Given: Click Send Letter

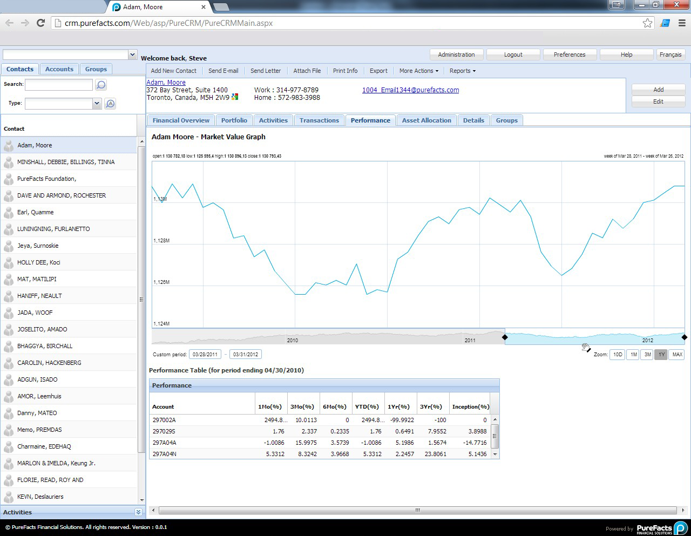Looking at the screenshot, I should [266, 71].
